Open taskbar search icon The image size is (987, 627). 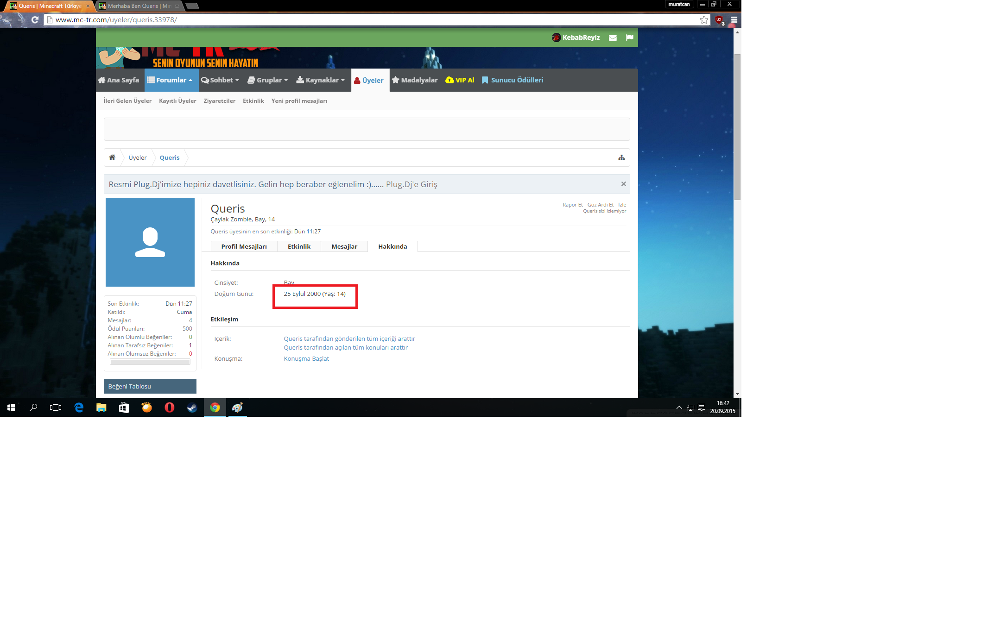(x=33, y=408)
